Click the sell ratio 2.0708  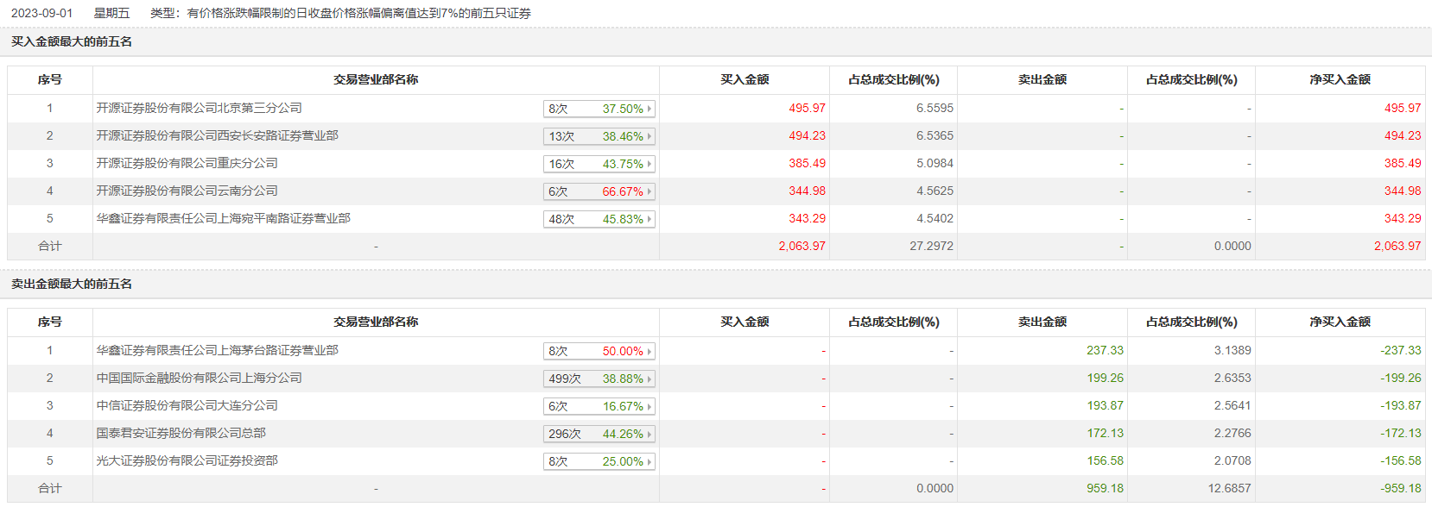(1232, 460)
